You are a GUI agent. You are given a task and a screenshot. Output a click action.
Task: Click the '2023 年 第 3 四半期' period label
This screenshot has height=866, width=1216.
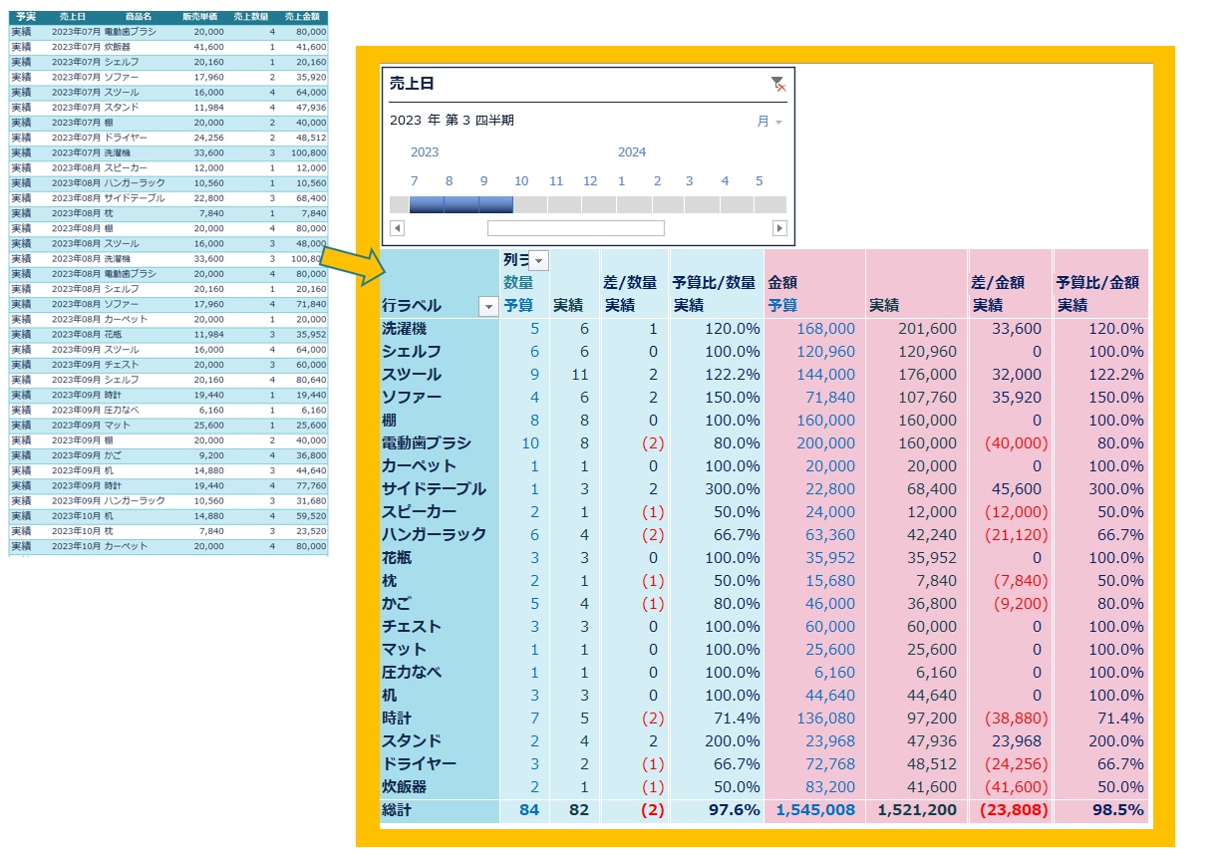pyautogui.click(x=452, y=121)
